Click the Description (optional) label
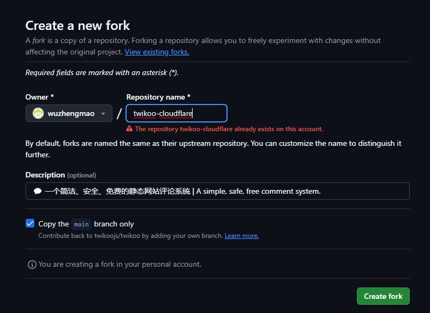 coord(61,175)
